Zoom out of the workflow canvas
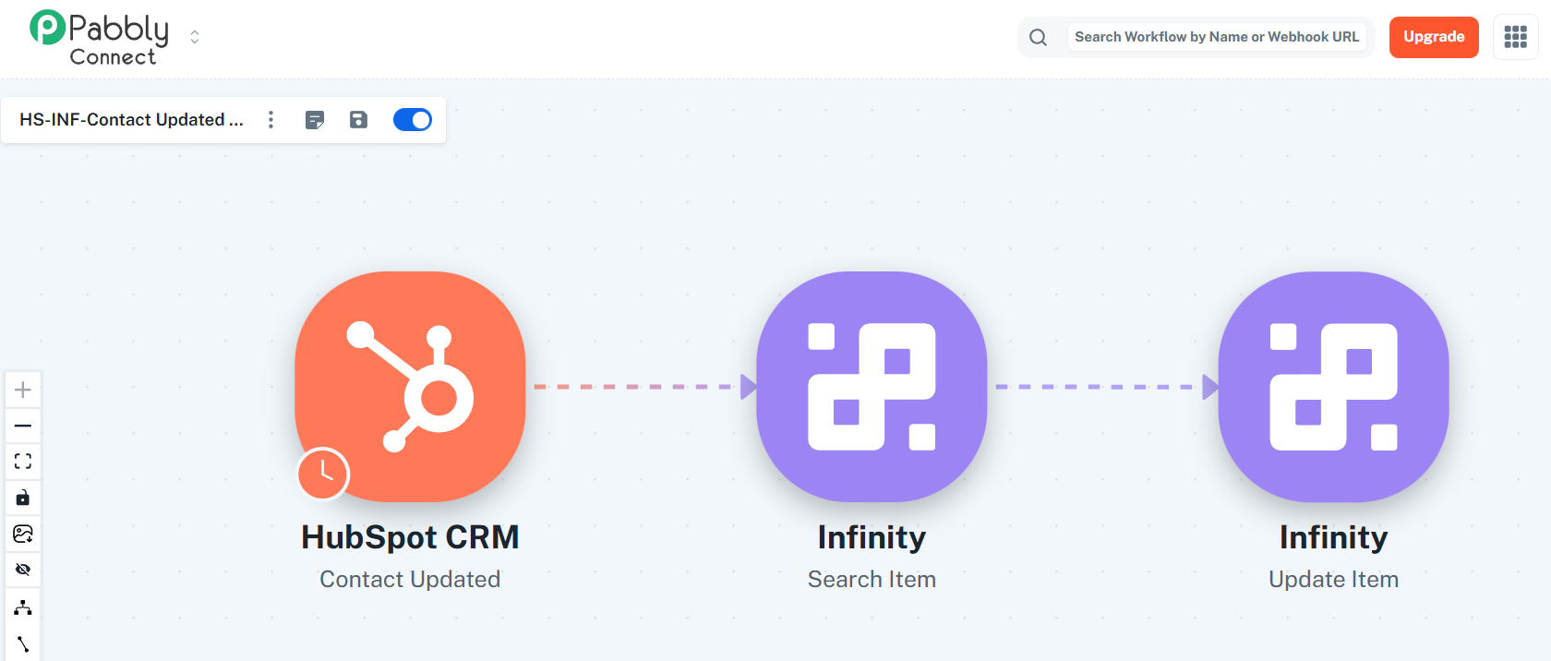The image size is (1551, 661). click(x=23, y=426)
